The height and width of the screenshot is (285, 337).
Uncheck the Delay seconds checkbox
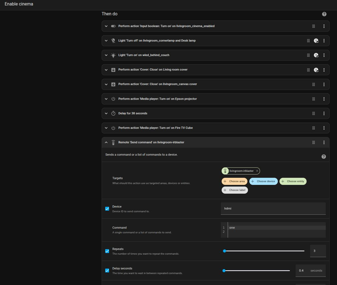click(x=107, y=271)
